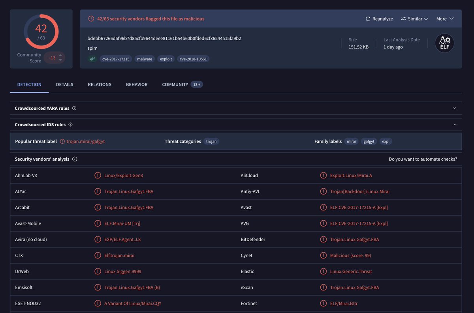Screen dimensions: 474x313
Task: Click the alert icon in the Arcabit row
Action: click(98, 207)
